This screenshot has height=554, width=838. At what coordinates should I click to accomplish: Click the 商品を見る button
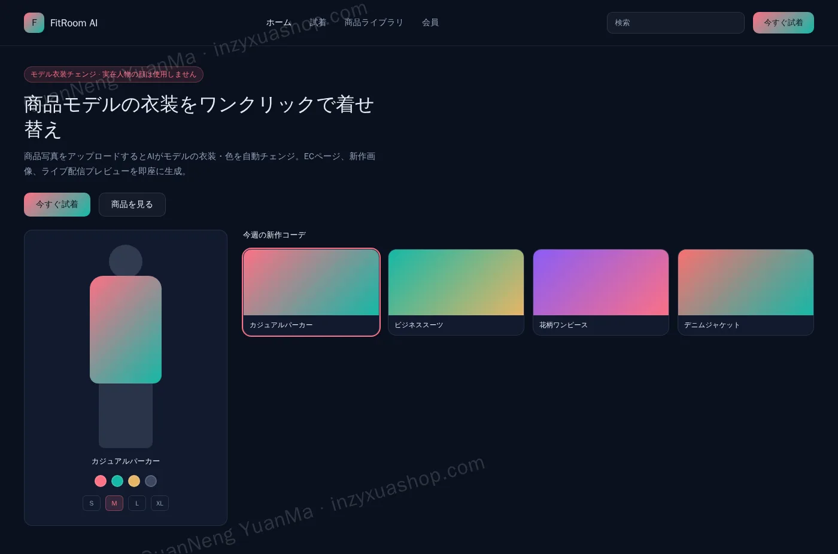(x=132, y=205)
